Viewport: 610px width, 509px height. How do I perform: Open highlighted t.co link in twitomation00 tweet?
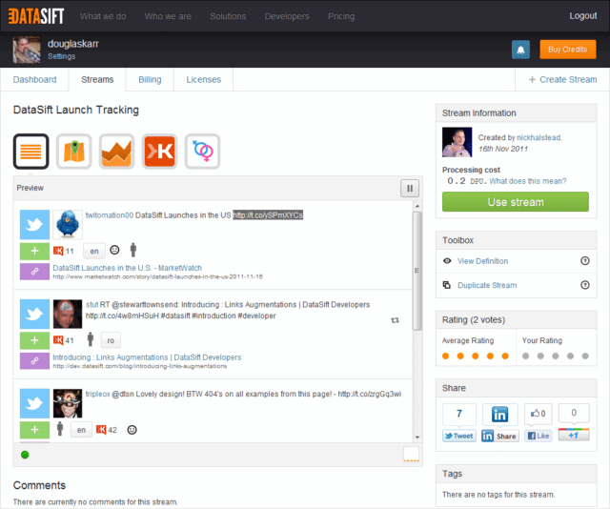pos(268,215)
